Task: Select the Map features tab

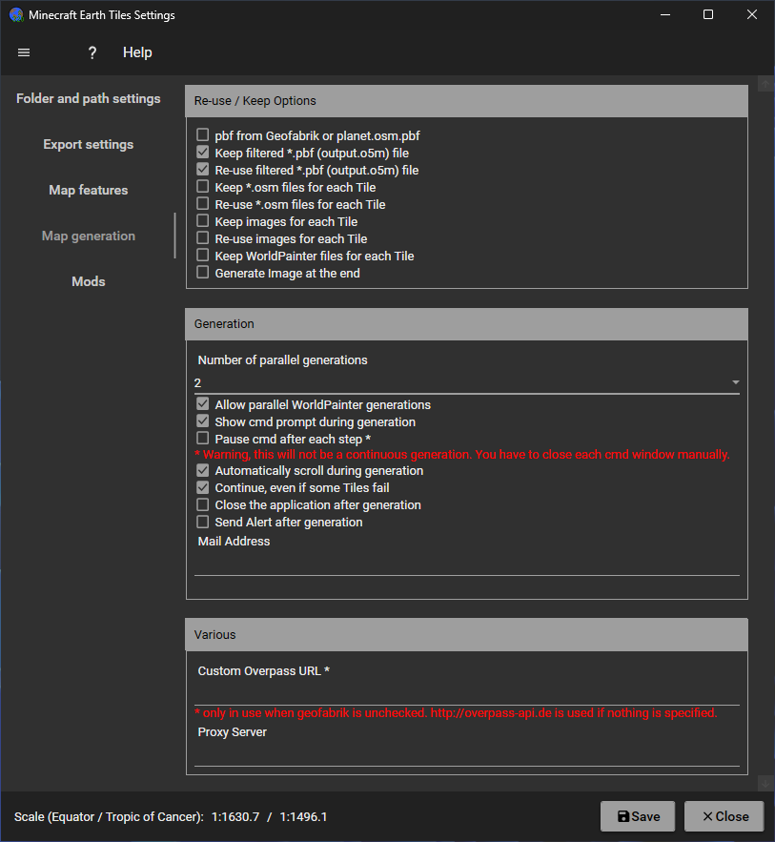Action: point(89,191)
